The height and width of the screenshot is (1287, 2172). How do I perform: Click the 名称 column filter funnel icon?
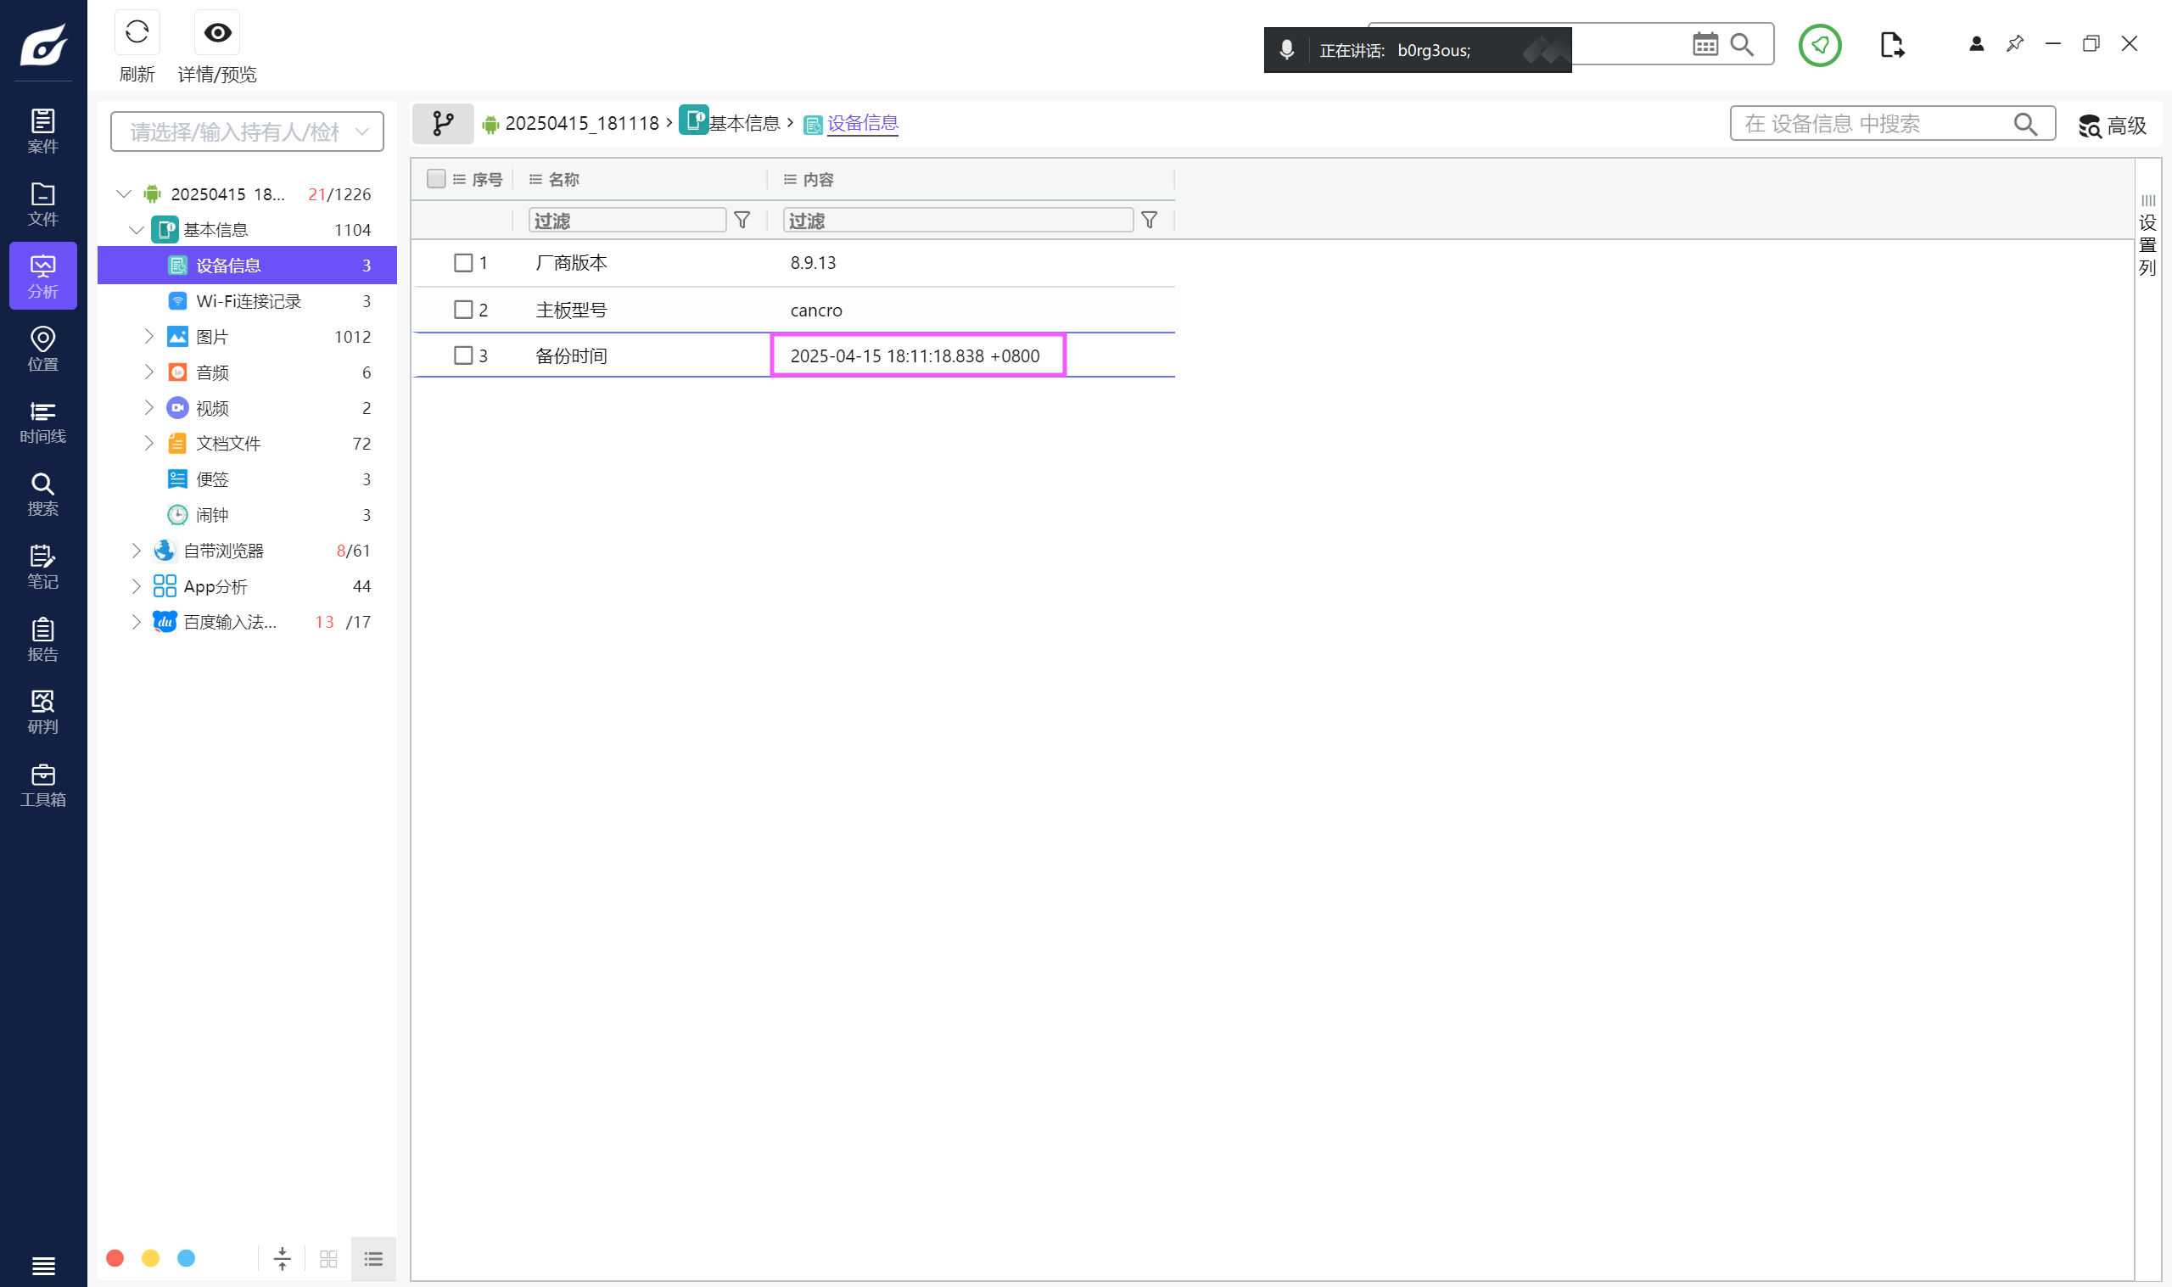point(742,221)
